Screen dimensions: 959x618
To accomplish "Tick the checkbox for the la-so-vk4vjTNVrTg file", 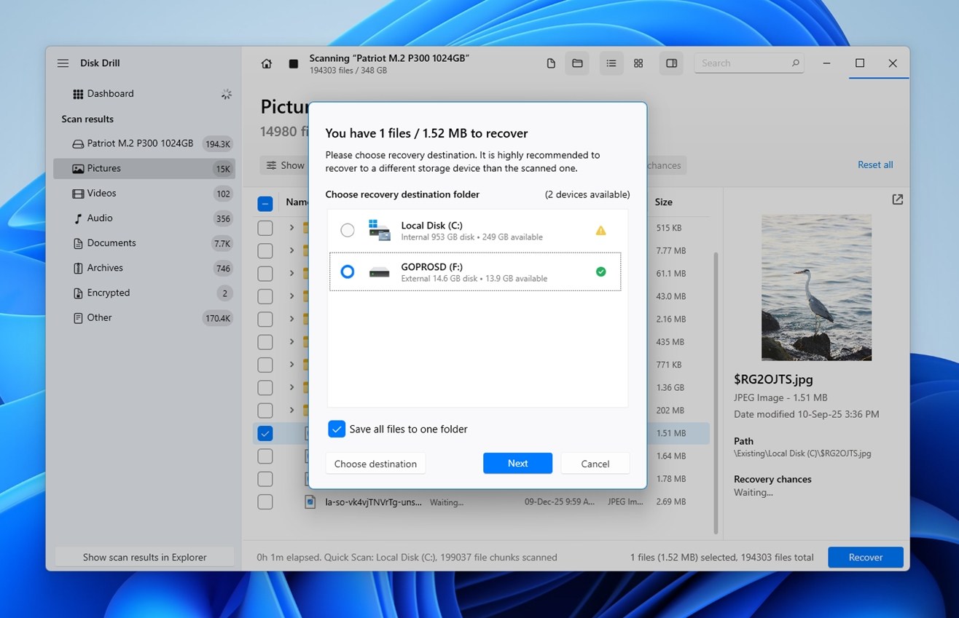I will pos(265,502).
